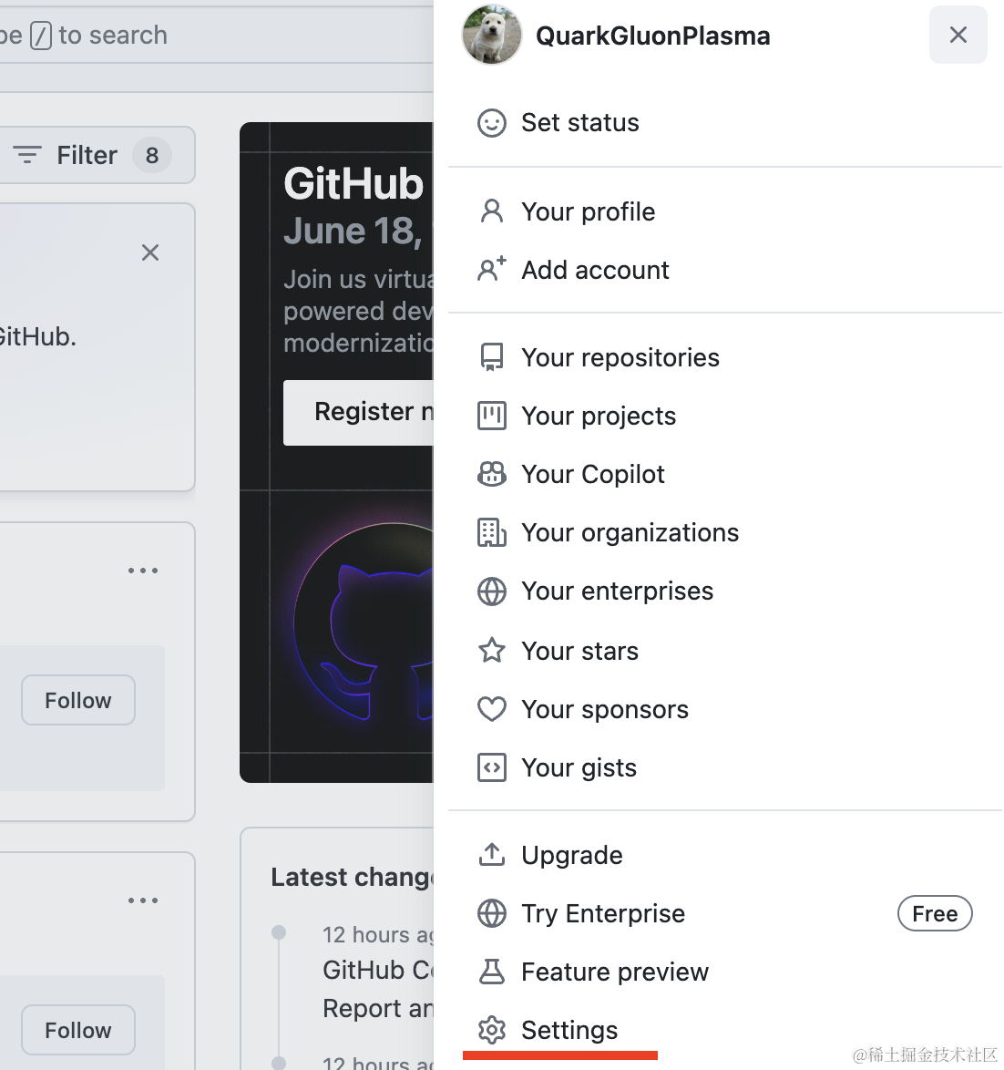Click the Add account person icon
Screen dimensions: 1004x1070
[492, 270]
